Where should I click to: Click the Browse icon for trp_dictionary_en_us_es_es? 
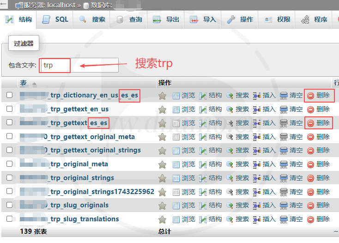coord(176,96)
